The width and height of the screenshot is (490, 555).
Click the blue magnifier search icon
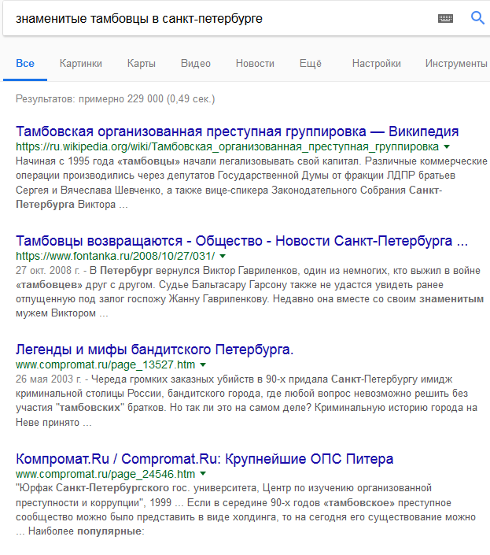point(477,17)
